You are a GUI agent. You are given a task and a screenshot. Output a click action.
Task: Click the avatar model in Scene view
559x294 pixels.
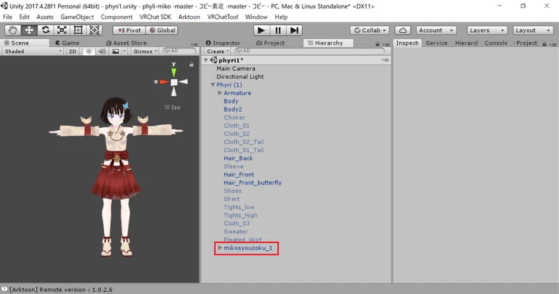coord(116,177)
